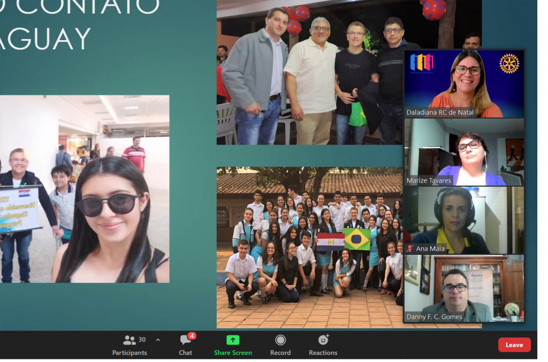This screenshot has height=362, width=548.
Task: Open the Participants panel icon
Action: tap(129, 340)
